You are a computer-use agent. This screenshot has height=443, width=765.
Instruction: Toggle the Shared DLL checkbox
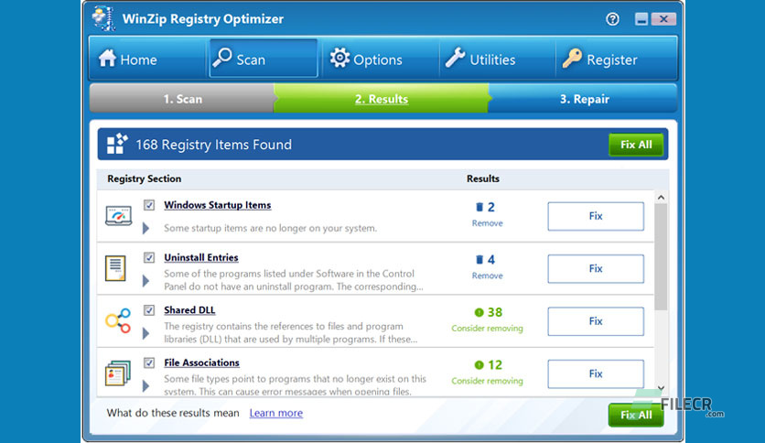[149, 309]
